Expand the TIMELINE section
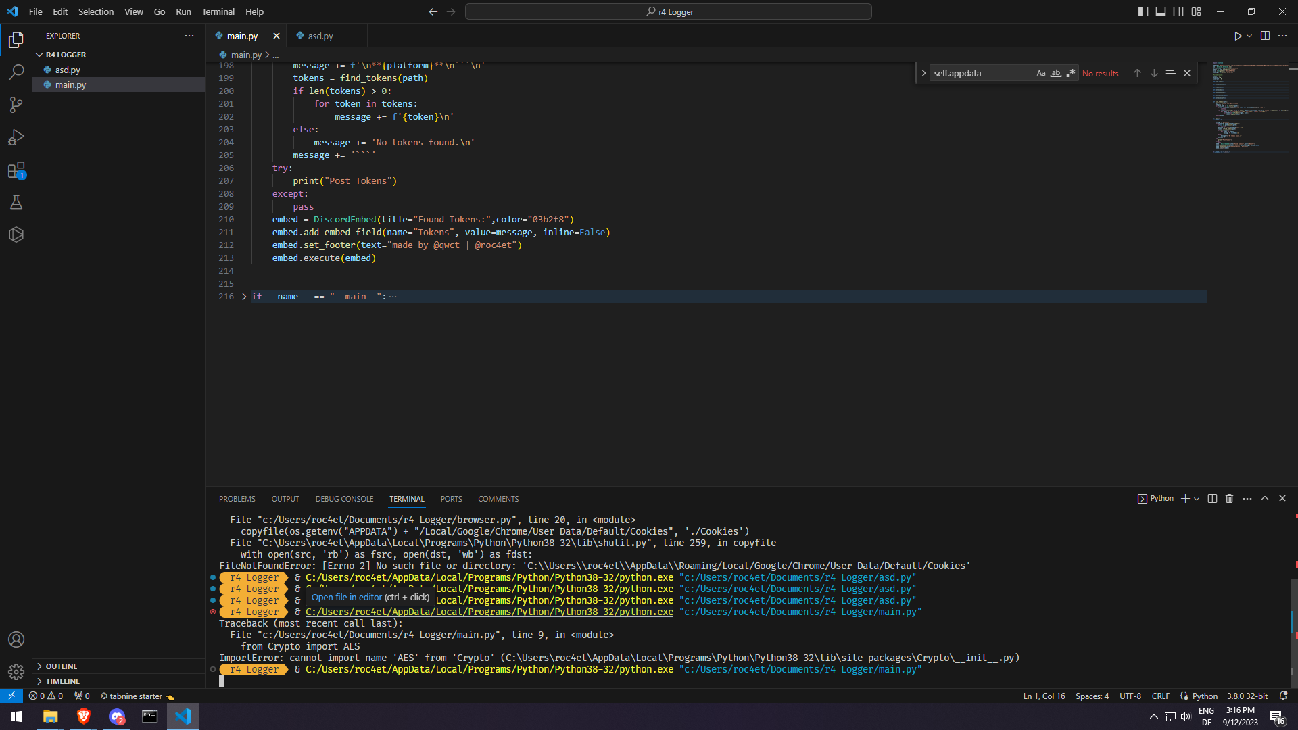This screenshot has width=1298, height=730. (63, 681)
